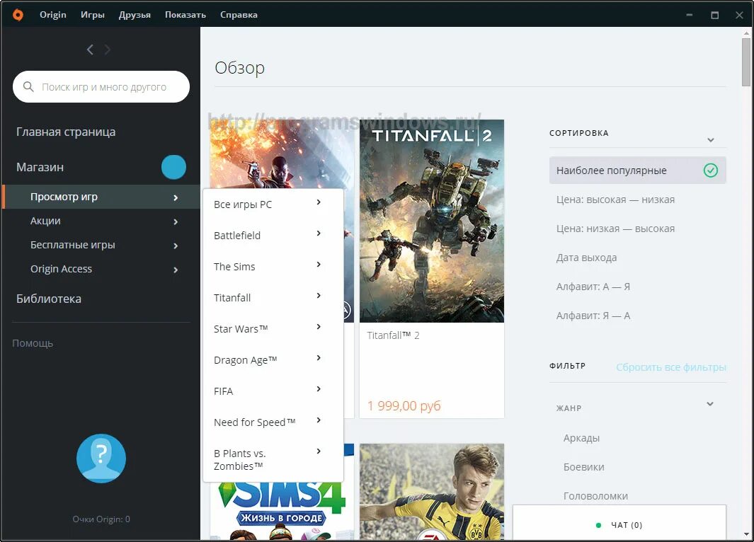The width and height of the screenshot is (754, 542).
Task: Open the Справка menu
Action: click(x=239, y=15)
